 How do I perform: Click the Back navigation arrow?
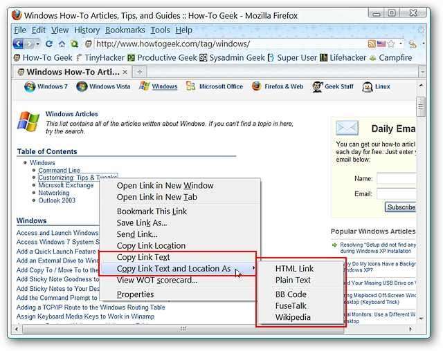19,44
